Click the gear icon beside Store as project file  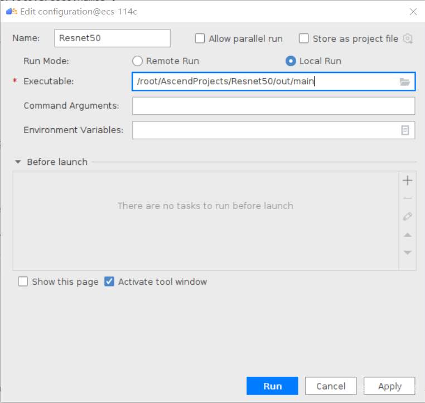coord(408,38)
